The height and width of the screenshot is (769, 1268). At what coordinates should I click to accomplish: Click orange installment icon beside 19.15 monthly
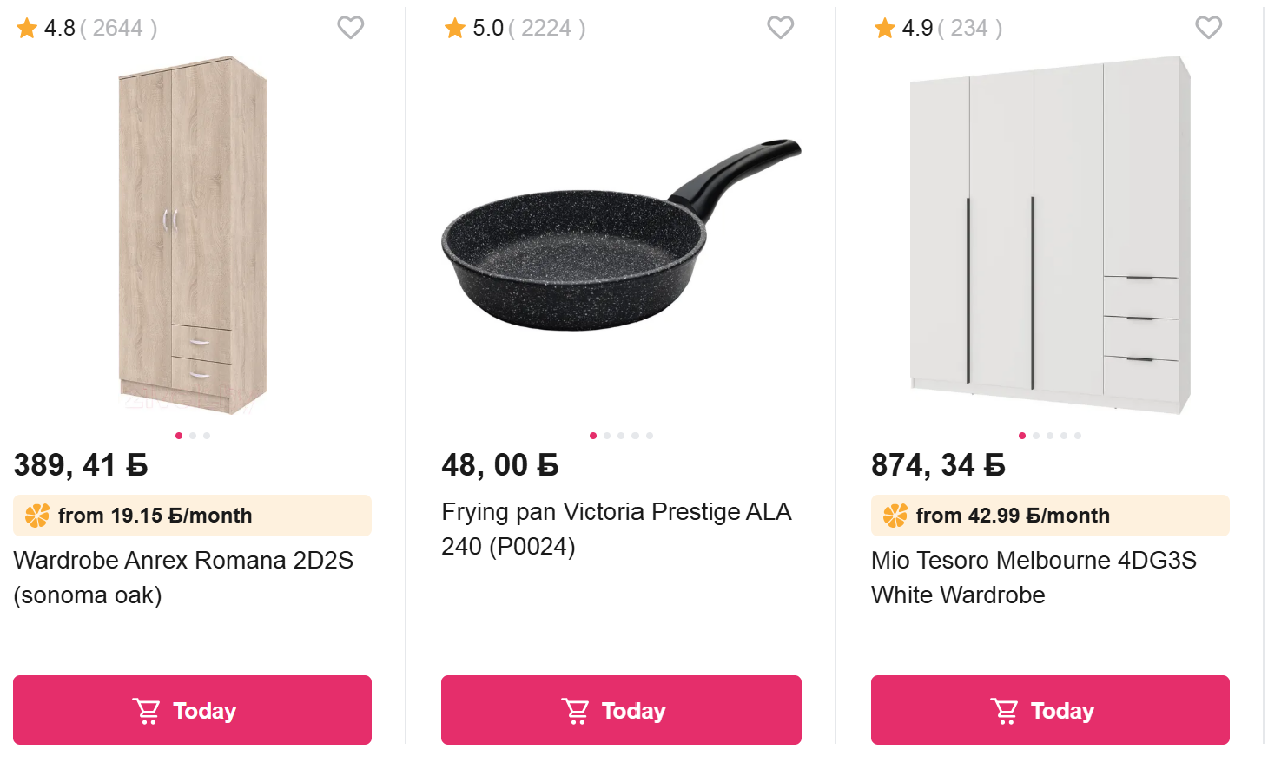pos(37,516)
